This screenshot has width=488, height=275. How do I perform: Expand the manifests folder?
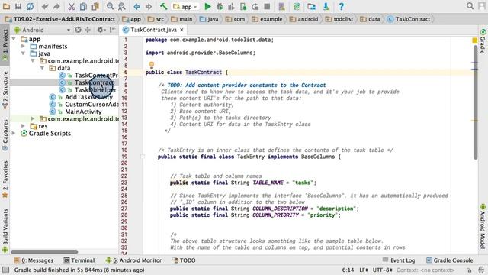tap(24, 46)
